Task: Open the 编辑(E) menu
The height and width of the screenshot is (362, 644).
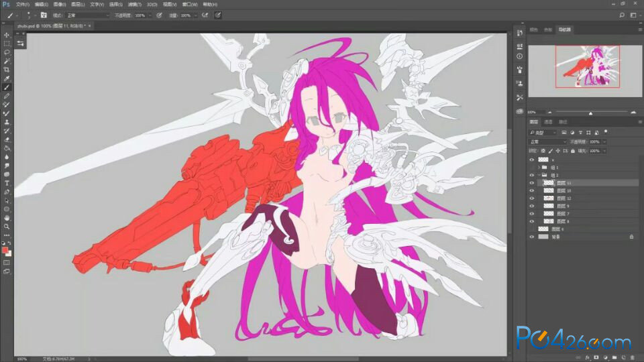Action: [41, 5]
